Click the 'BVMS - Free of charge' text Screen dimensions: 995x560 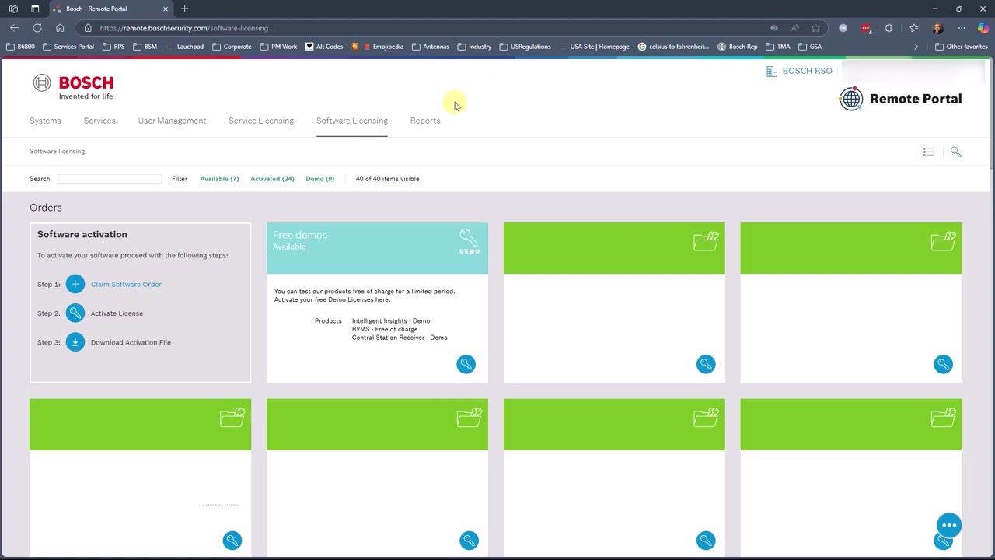[x=385, y=330]
